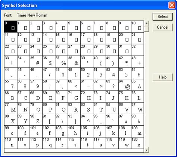Click the scrollbar thumb in symbol grid
The image size is (177, 157).
click(146, 29)
